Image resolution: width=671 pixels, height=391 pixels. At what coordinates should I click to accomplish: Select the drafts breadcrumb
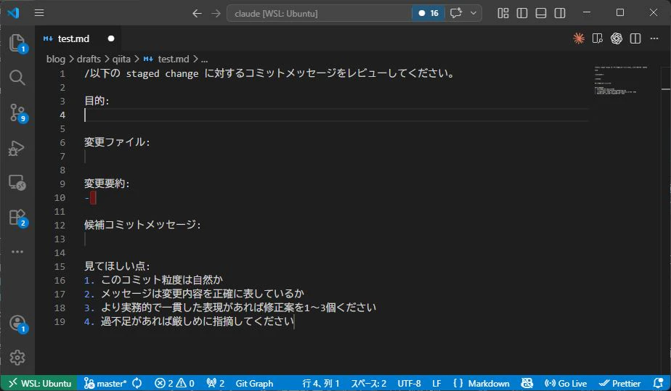89,59
